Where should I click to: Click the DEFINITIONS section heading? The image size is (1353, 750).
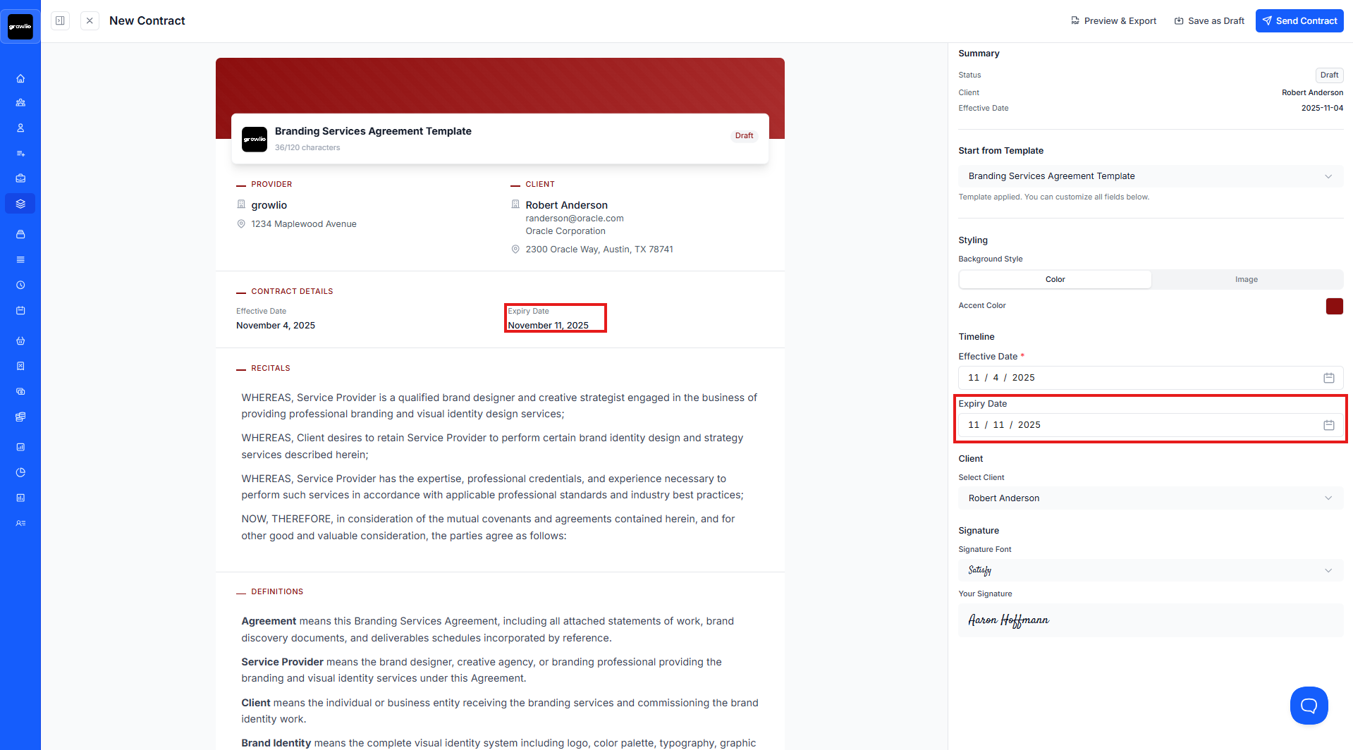tap(277, 591)
